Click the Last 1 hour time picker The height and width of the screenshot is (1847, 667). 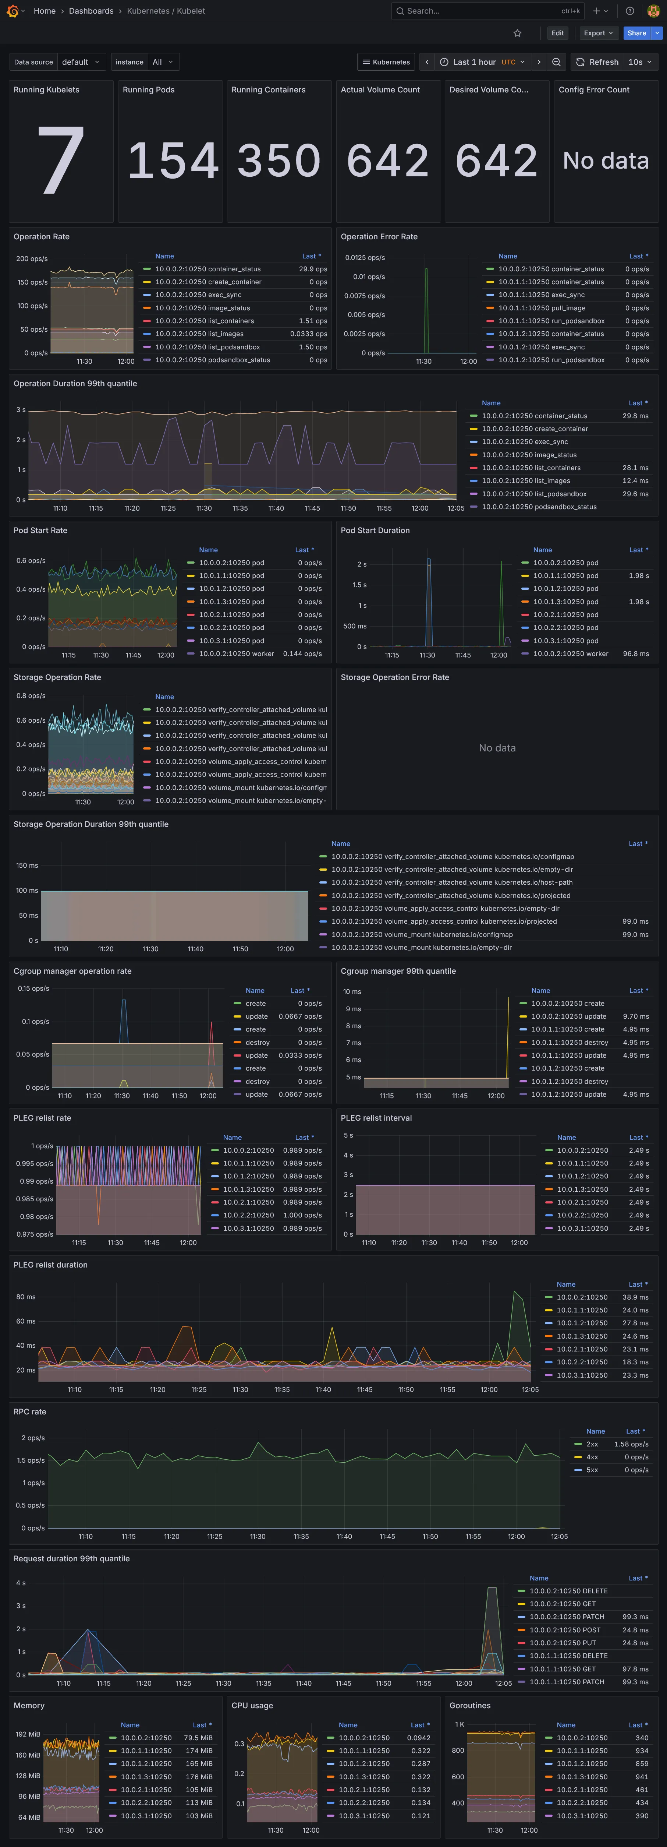click(x=483, y=62)
